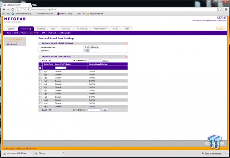Image resolution: width=230 pixels, height=158 pixels.
Task: Open dropdown arrow next to 01.png download
Action: 63,153
